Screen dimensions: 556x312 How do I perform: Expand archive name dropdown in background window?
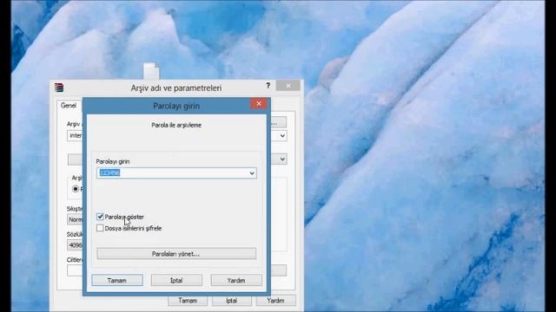[x=282, y=136]
